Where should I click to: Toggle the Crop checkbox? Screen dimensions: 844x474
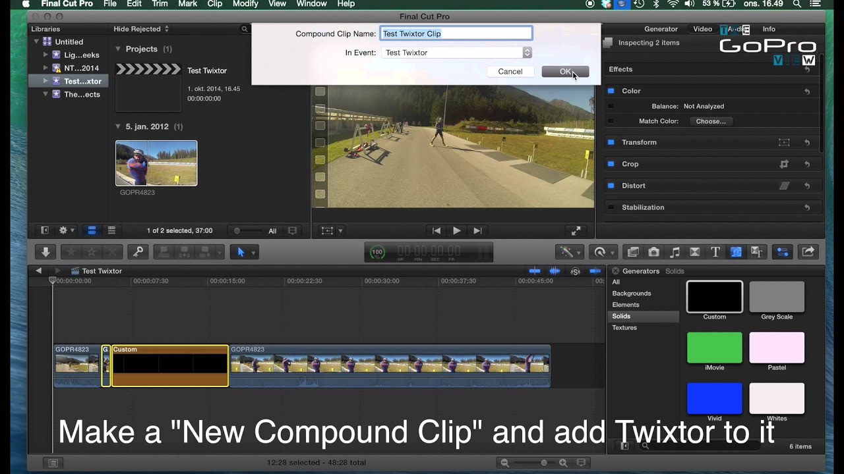point(611,164)
